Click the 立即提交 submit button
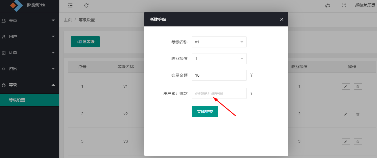 (205, 111)
